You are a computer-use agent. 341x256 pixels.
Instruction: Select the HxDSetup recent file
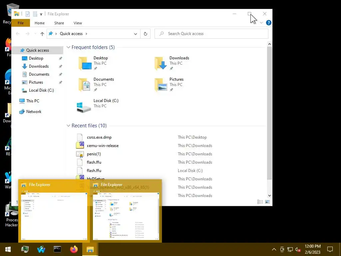tap(96, 178)
